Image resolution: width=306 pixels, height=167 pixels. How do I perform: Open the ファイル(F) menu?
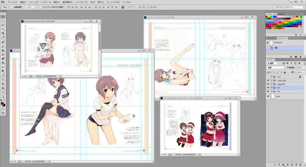[12, 2]
